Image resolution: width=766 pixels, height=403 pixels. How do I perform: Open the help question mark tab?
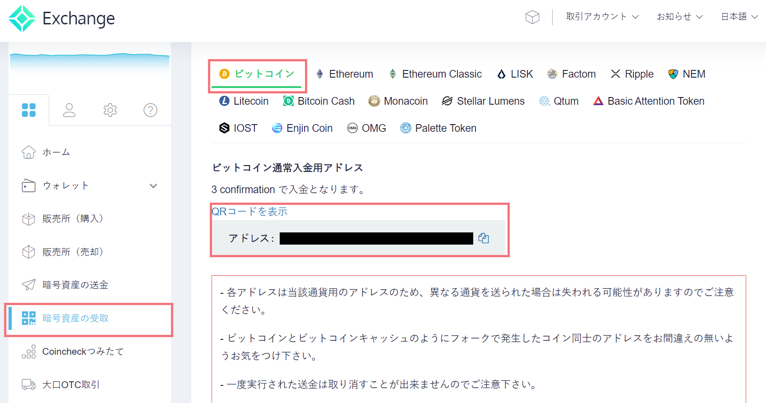point(150,110)
